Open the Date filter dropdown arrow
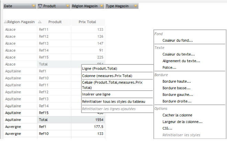227x143 pixels. [x=33, y=6]
